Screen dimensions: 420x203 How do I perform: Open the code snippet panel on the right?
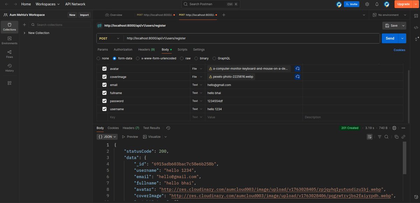(416, 27)
